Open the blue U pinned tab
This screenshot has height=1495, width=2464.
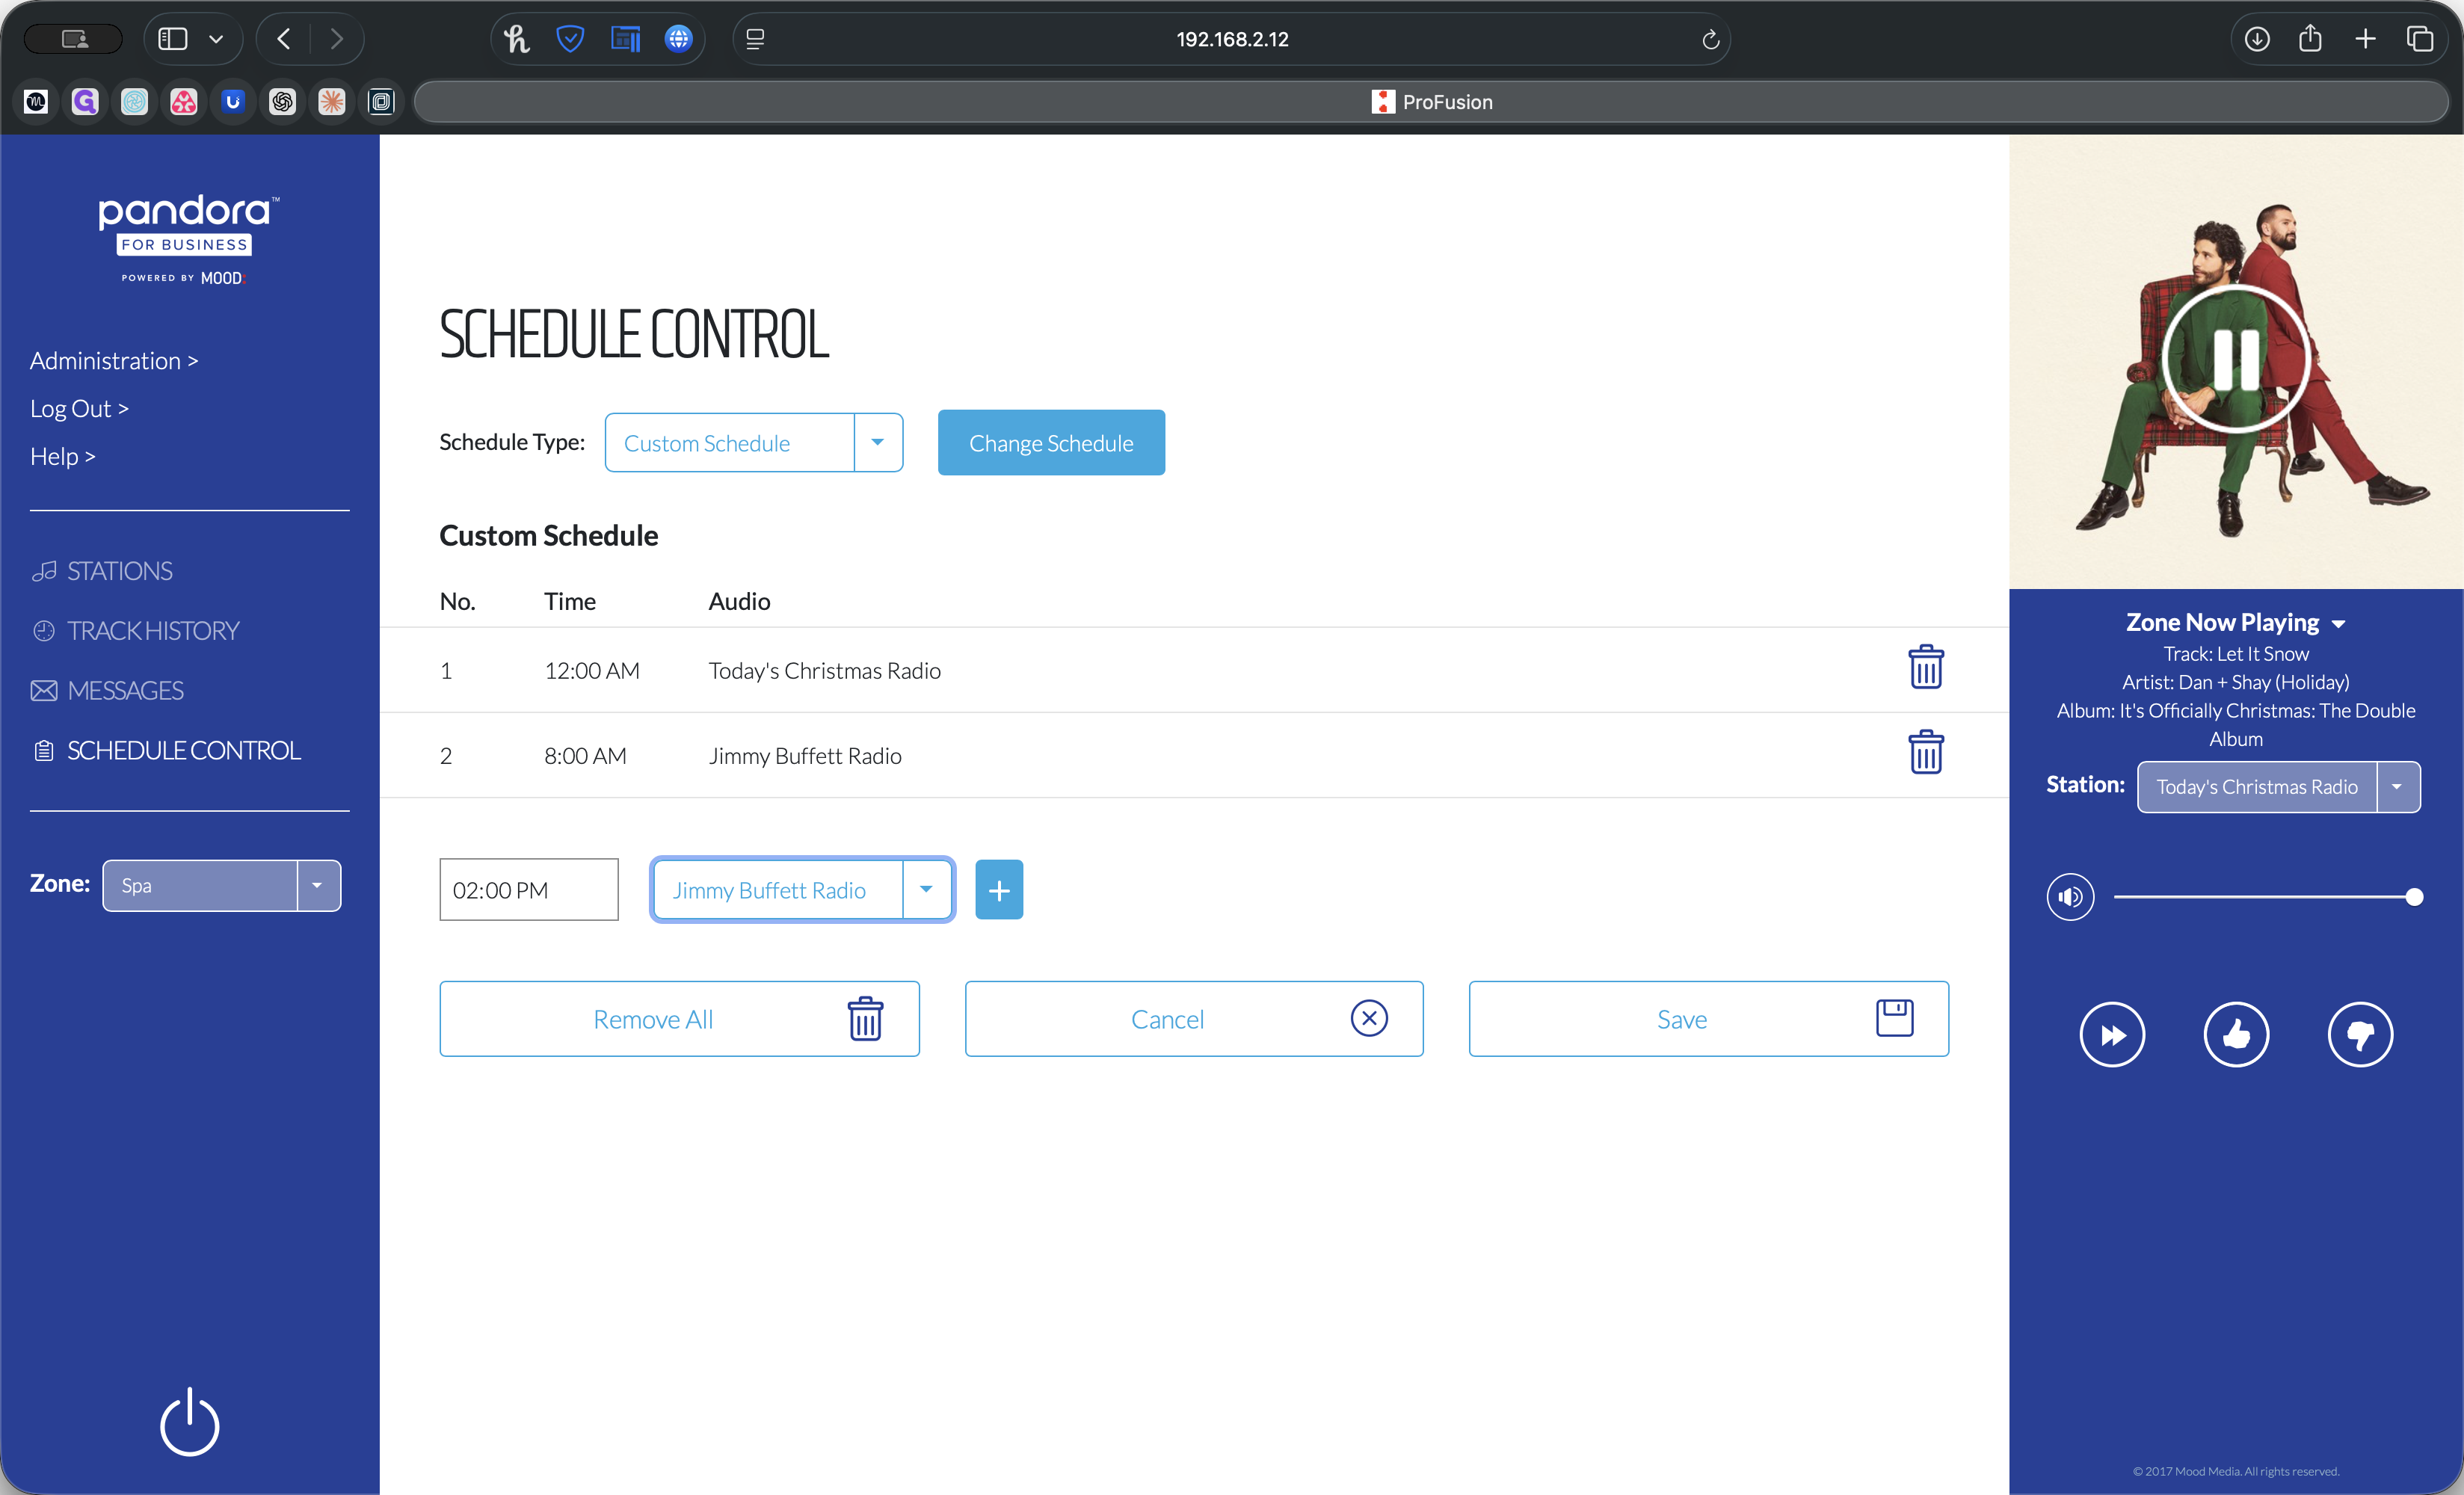coord(233,101)
